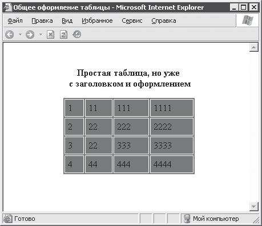Click the page icon in status bar
This screenshot has height=226, width=262.
pos(8,219)
